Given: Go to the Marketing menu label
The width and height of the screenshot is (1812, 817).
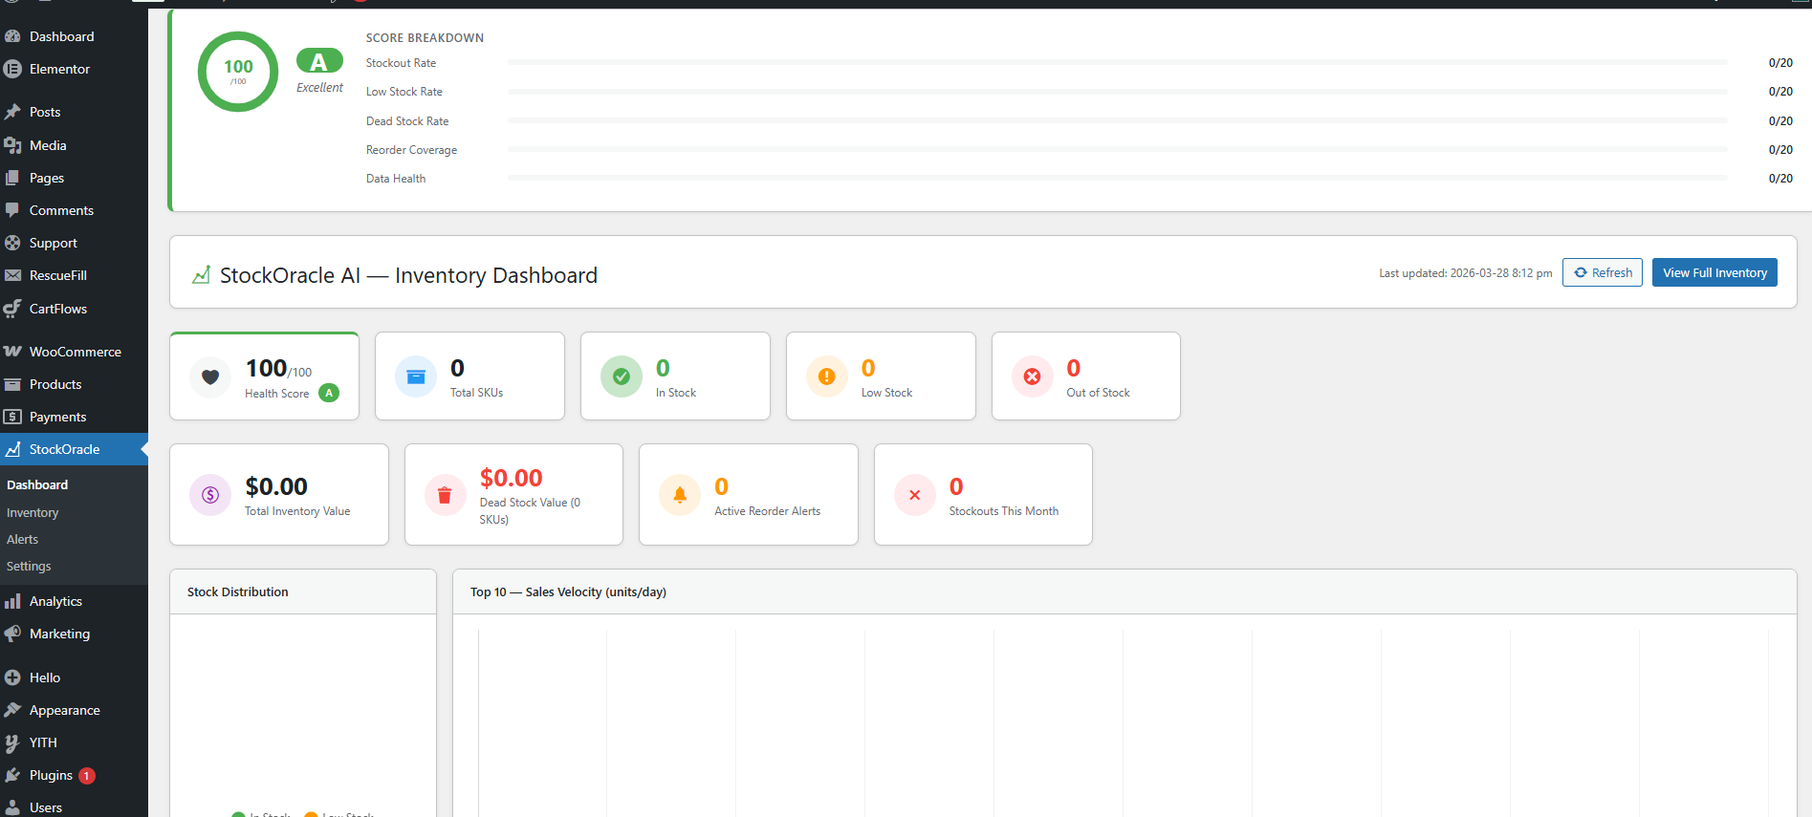Looking at the screenshot, I should (59, 634).
